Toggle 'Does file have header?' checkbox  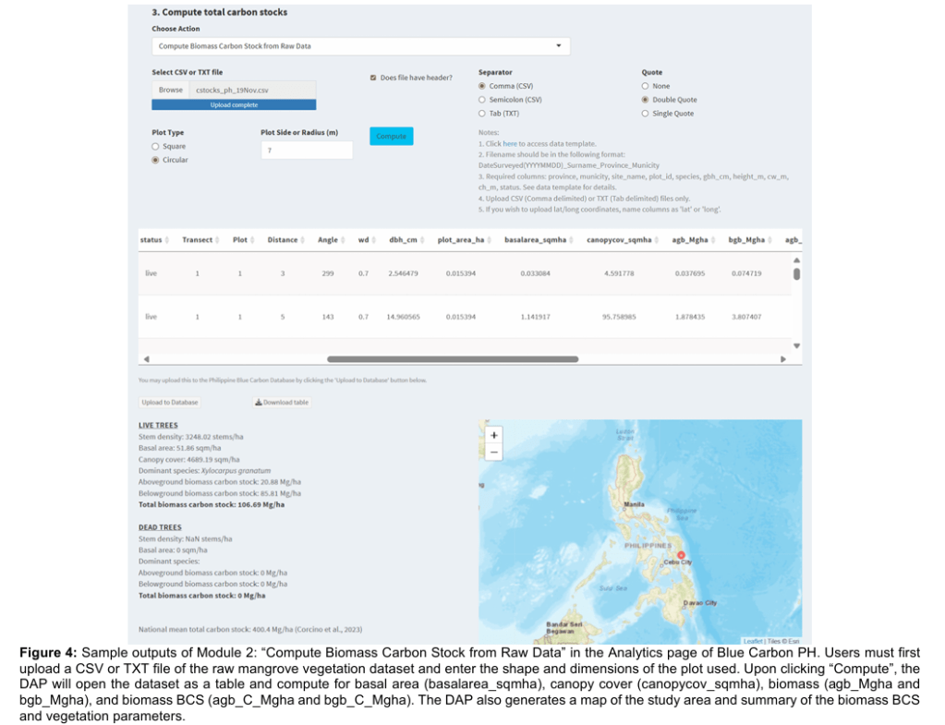tap(373, 78)
